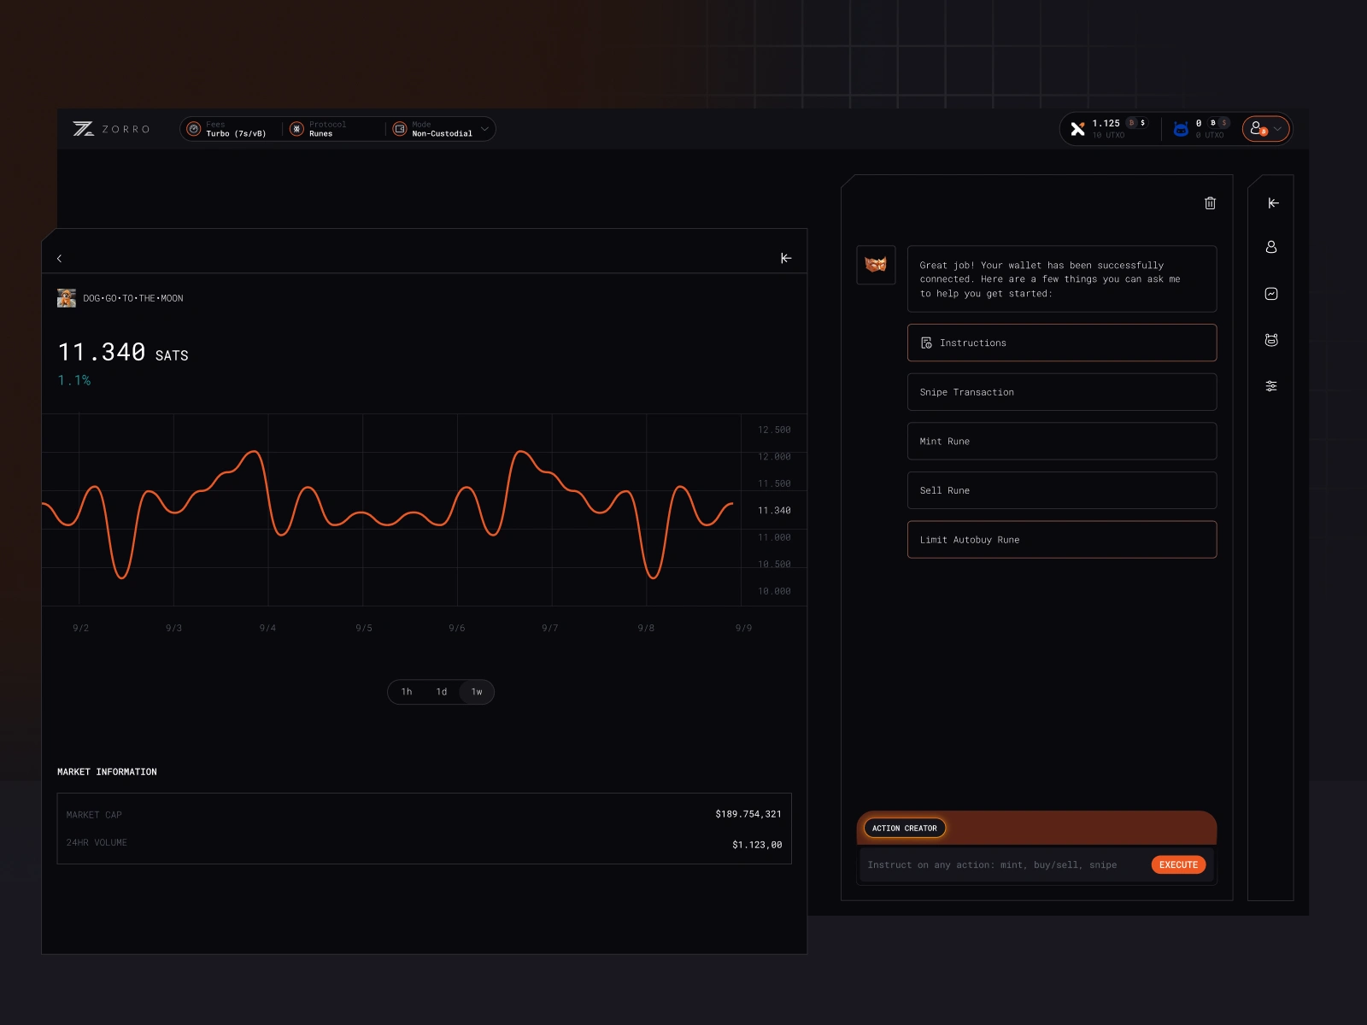Click the Protocol Runes icon
The height and width of the screenshot is (1025, 1367).
pos(296,129)
